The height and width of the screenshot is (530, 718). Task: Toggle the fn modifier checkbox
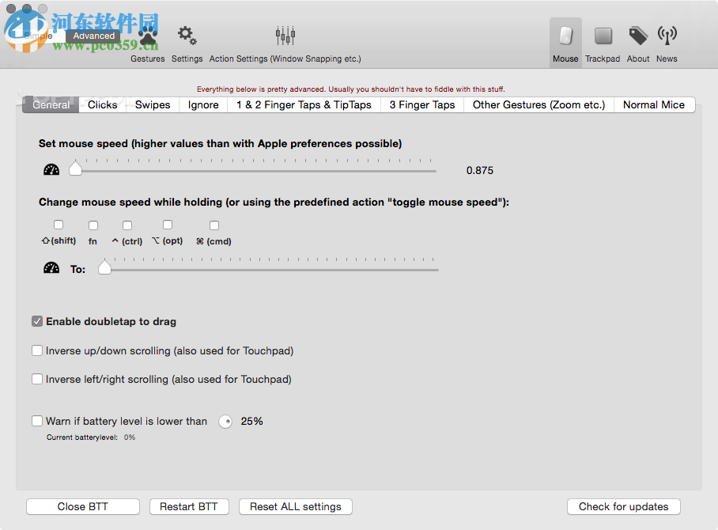(x=93, y=225)
